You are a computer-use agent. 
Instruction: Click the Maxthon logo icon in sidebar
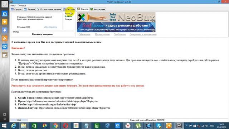(x=5, y=14)
